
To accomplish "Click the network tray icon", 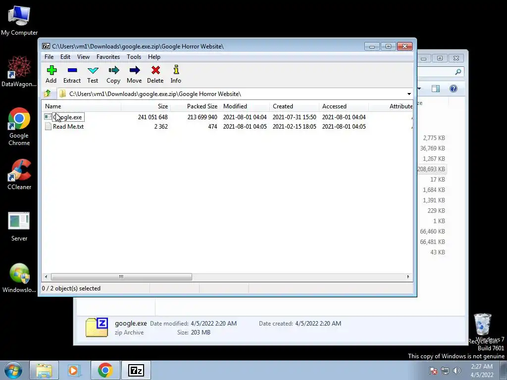I will click(x=445, y=371).
